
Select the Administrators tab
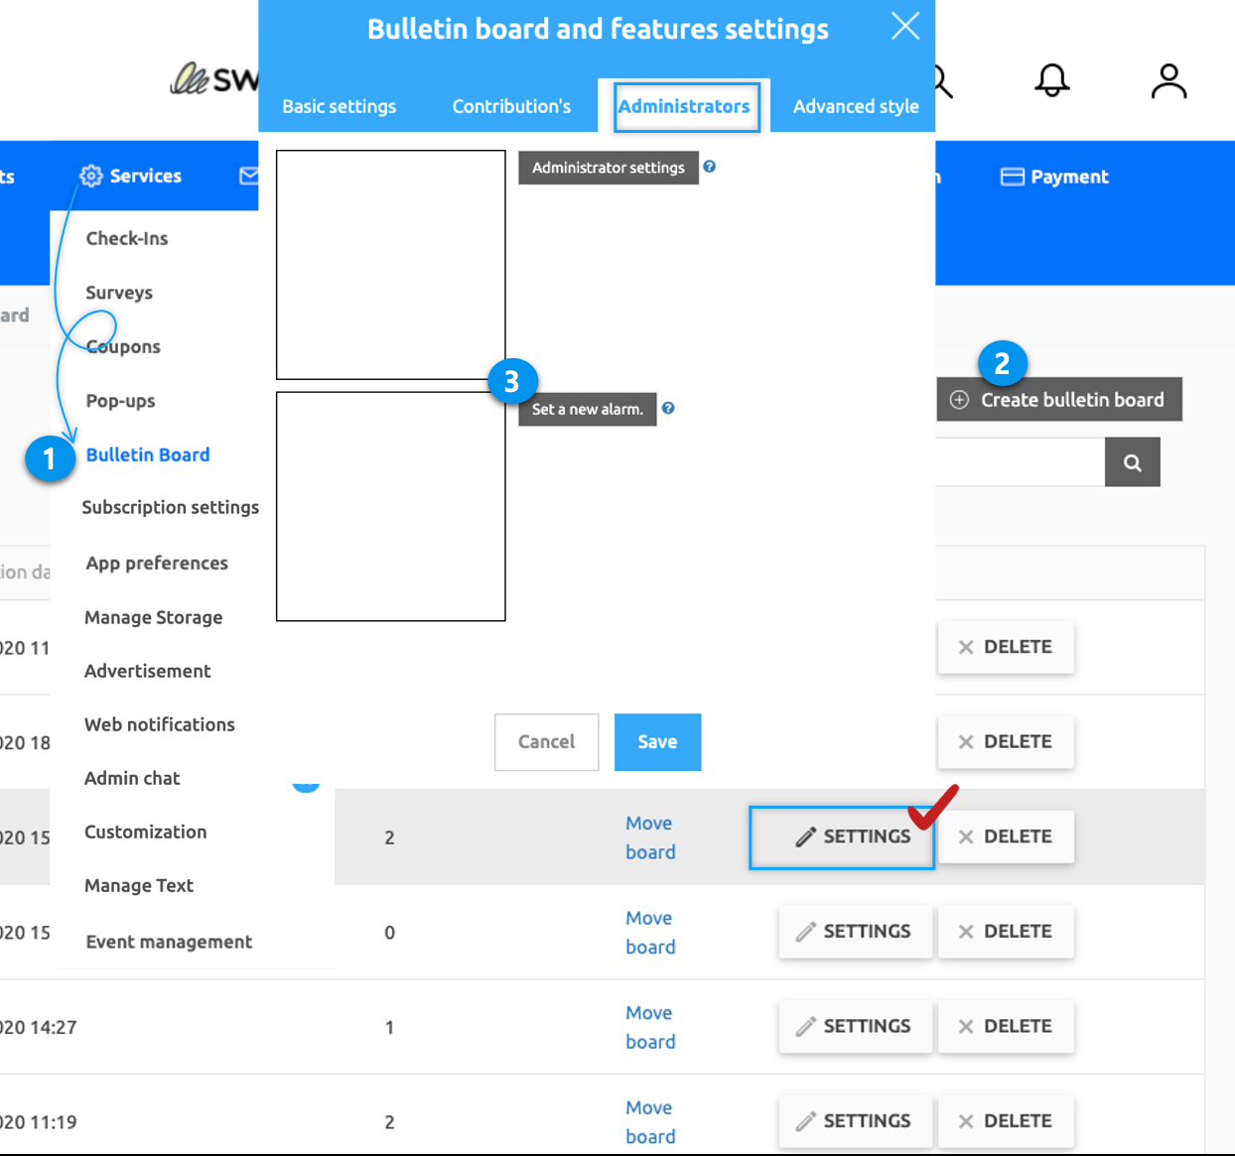click(x=684, y=106)
